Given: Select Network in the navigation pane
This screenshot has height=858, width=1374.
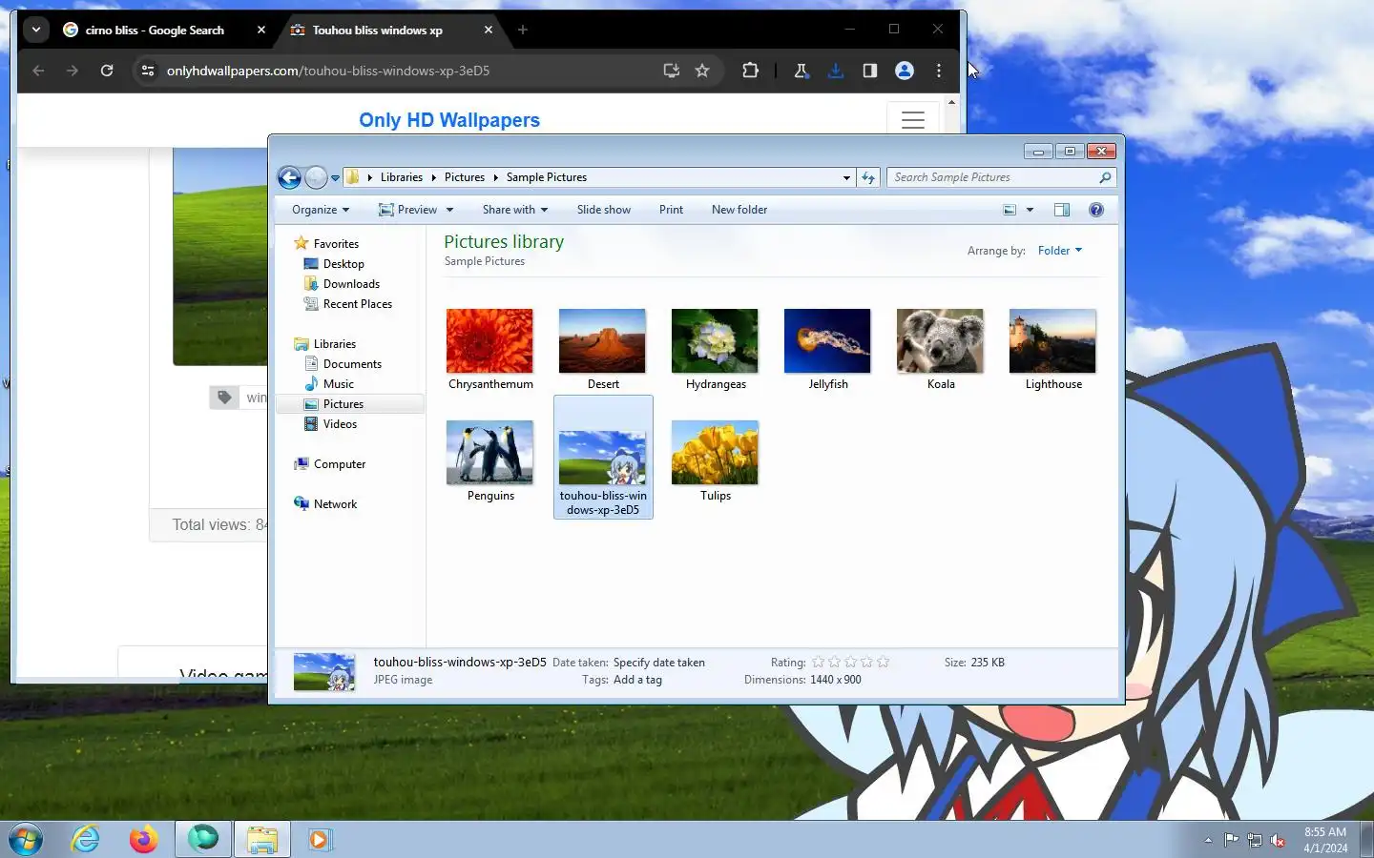Looking at the screenshot, I should click(325, 504).
